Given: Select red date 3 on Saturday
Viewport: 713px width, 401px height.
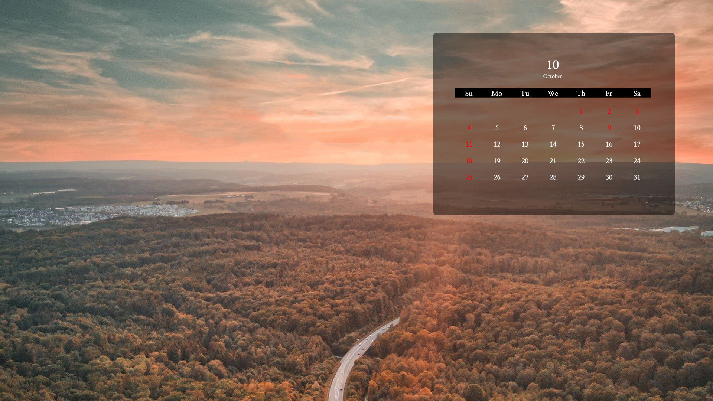Looking at the screenshot, I should click(x=637, y=111).
